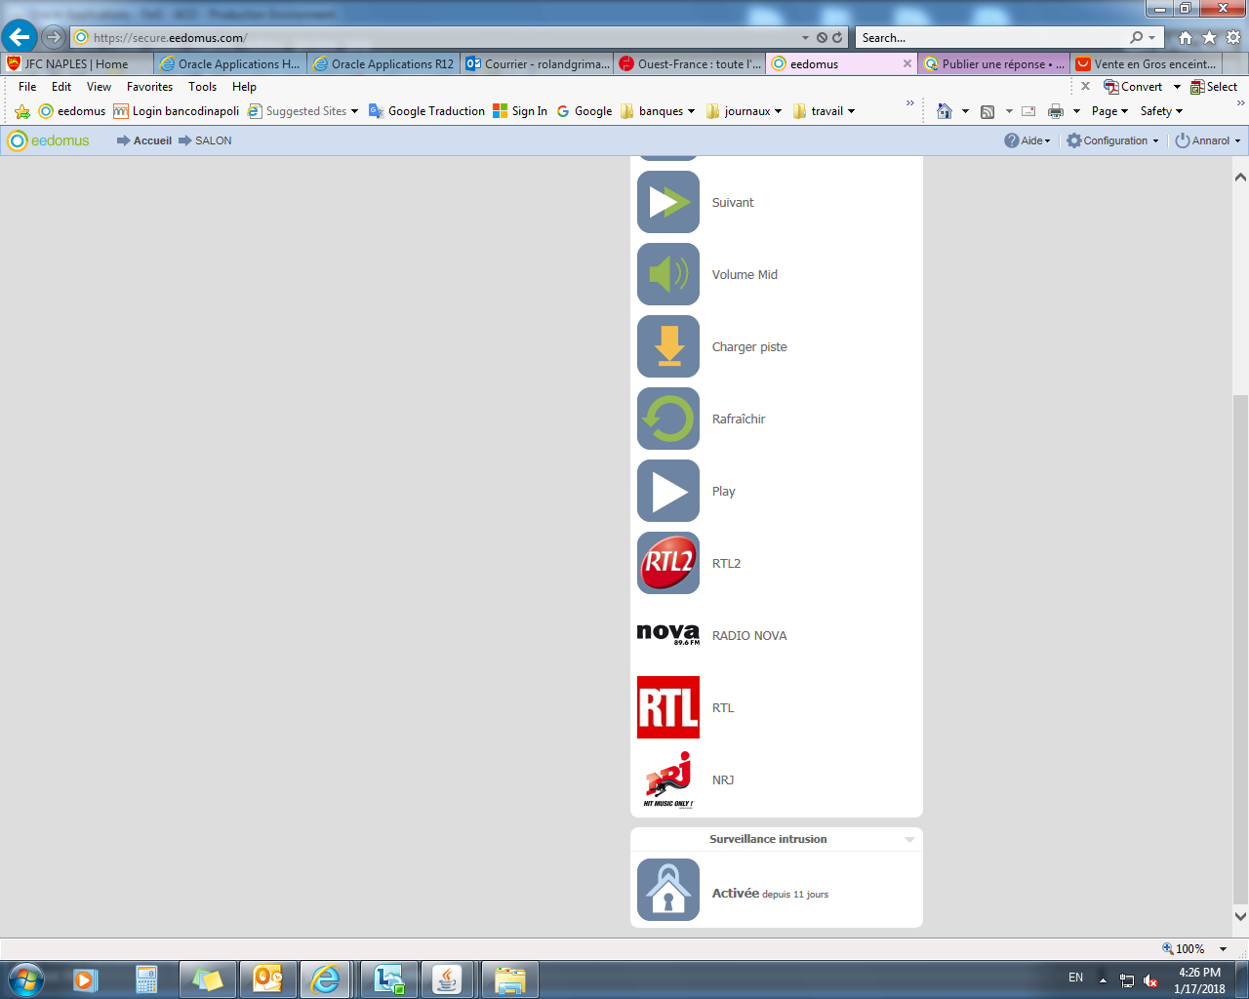This screenshot has height=999, width=1249.
Task: Open the zoom level dropdown arrow
Action: point(1223,949)
